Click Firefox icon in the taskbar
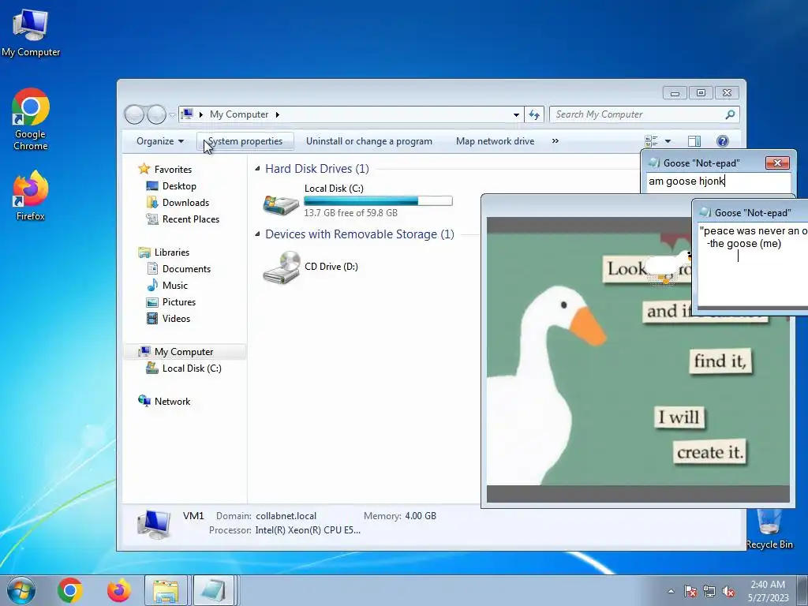The height and width of the screenshot is (606, 808). click(118, 590)
